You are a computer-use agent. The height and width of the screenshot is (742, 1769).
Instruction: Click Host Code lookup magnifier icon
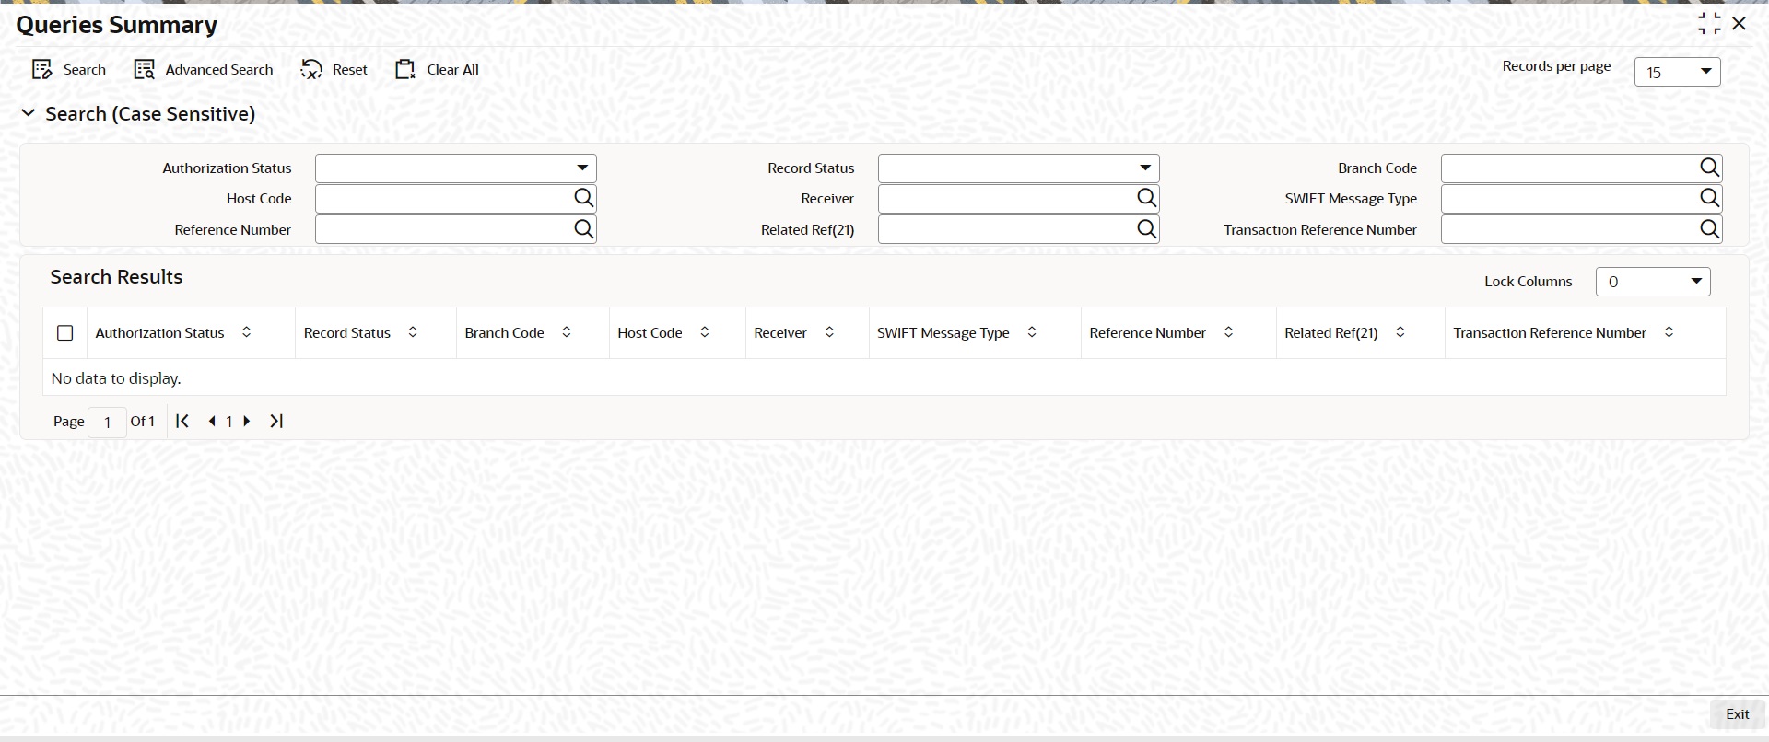(x=583, y=198)
